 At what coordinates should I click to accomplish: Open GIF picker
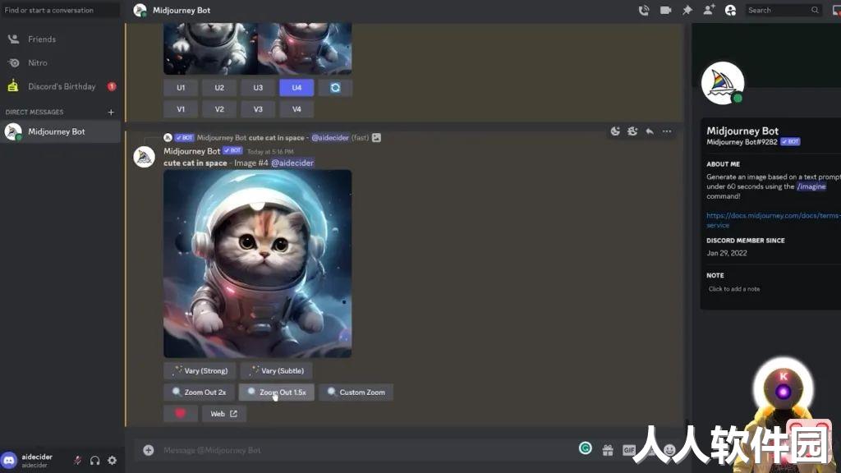tap(628, 450)
